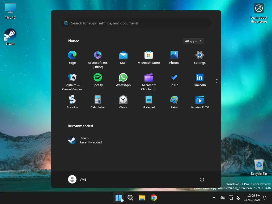Screen dimensions: 272x204
Task: Launch Solitaire & Casual Games
Action: 72,82
